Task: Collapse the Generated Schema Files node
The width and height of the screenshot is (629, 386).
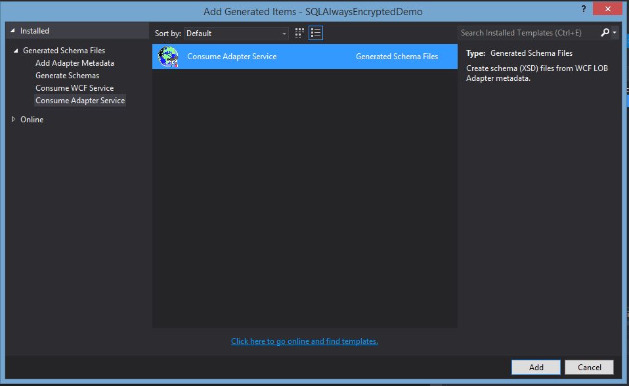Action: point(16,51)
